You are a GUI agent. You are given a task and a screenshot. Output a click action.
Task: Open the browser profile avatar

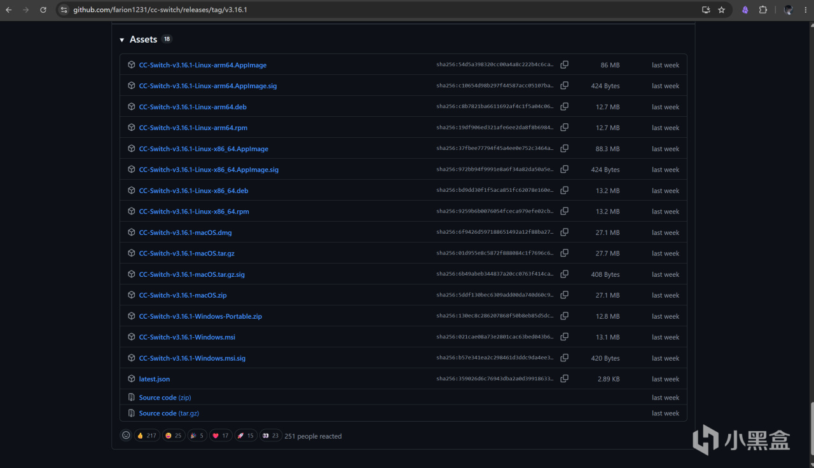[789, 10]
